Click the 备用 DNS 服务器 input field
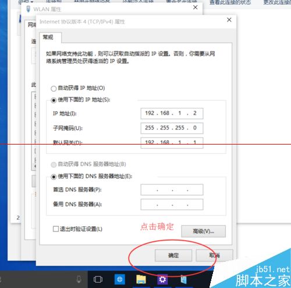The width and height of the screenshot is (291, 288). click(172, 205)
